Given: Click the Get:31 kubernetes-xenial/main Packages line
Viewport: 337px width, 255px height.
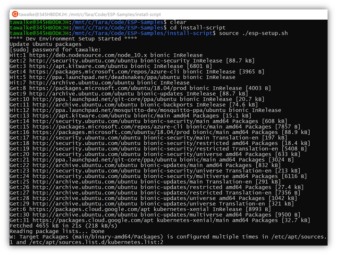Looking at the screenshot, I should pos(160,221).
